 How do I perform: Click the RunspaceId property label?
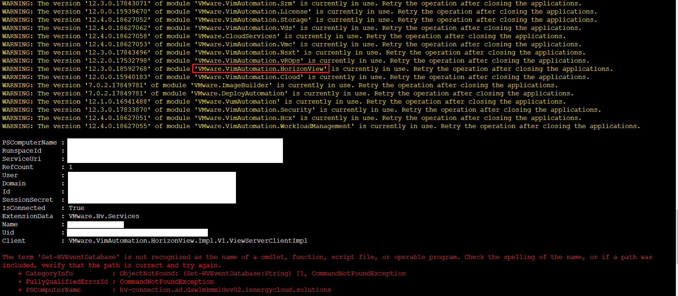click(22, 151)
